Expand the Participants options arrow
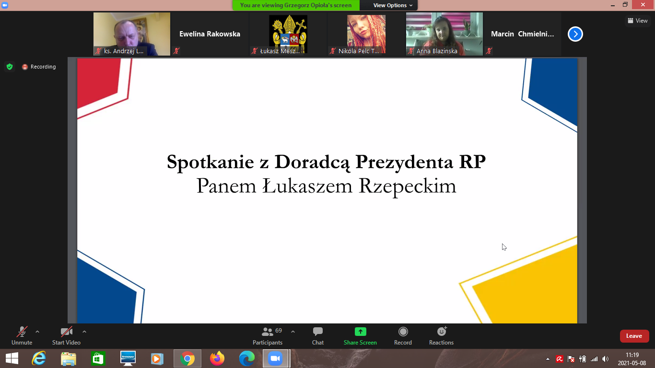This screenshot has width=655, height=368. point(293,332)
